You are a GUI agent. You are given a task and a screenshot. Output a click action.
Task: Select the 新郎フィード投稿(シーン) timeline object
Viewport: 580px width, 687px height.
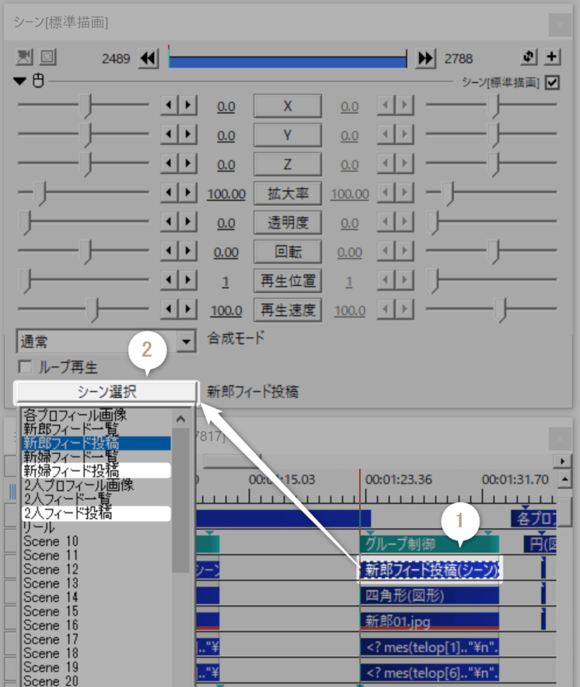point(431,570)
